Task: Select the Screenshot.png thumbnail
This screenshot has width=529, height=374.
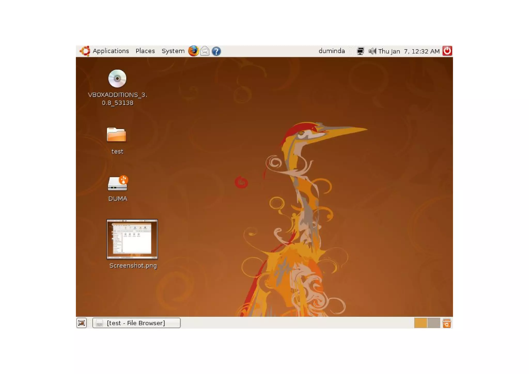Action: [132, 239]
